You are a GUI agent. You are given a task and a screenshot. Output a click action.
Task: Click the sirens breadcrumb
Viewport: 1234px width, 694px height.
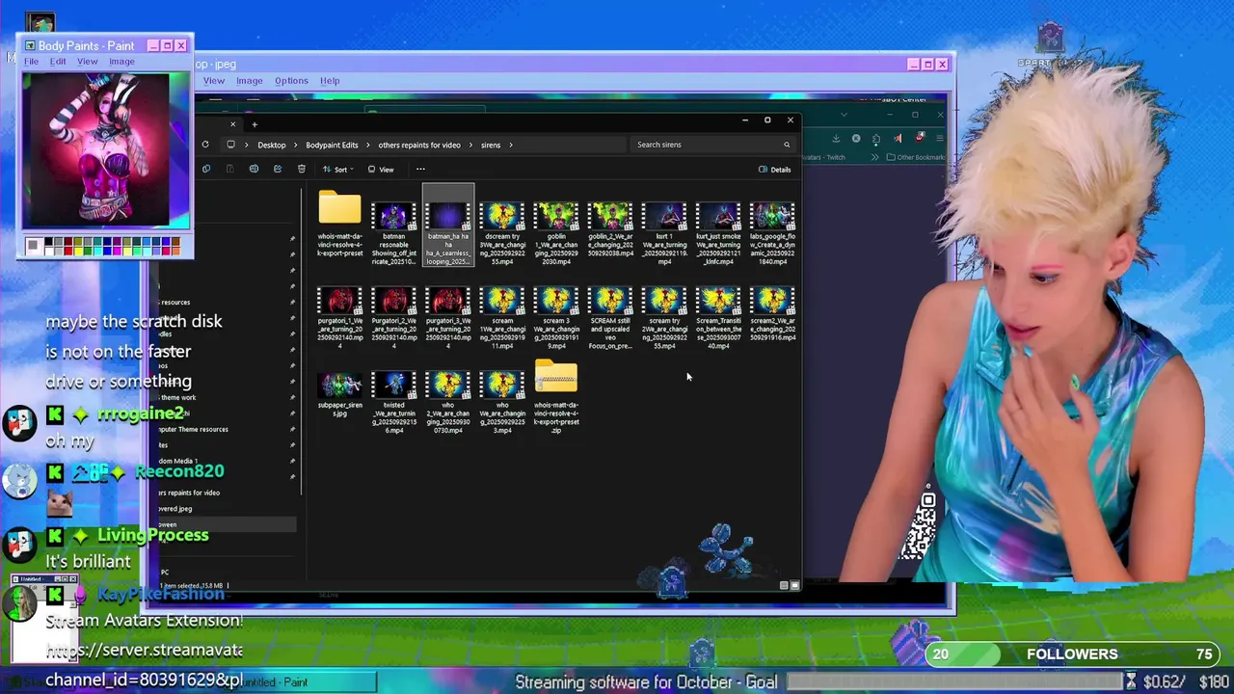pyautogui.click(x=491, y=145)
